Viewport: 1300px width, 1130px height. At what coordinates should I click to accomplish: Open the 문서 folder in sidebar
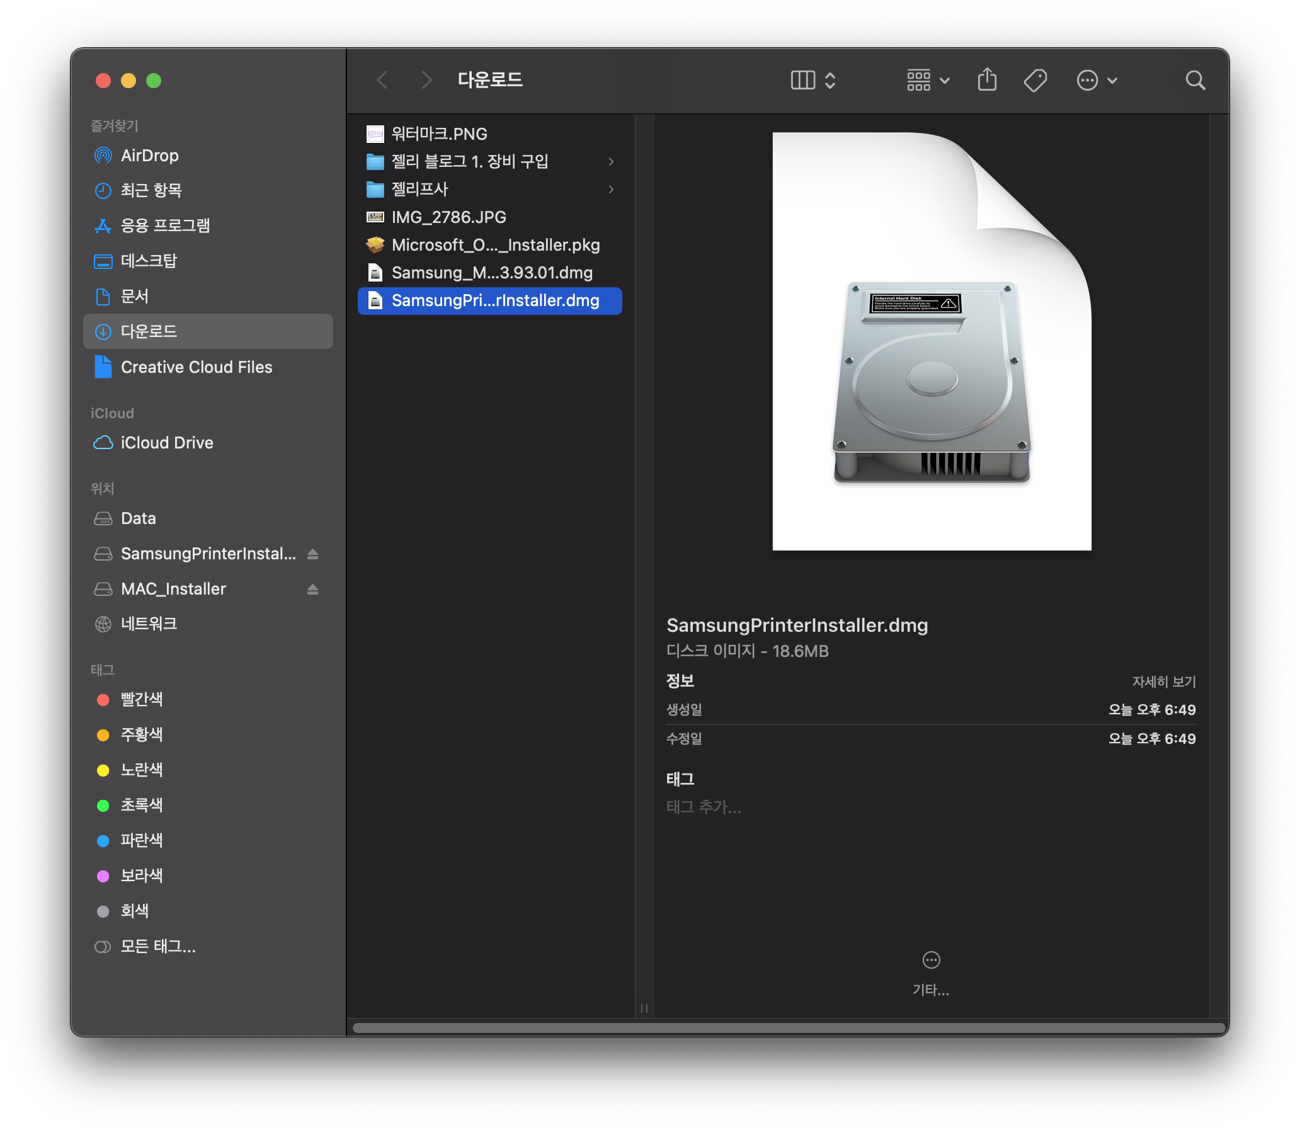[x=207, y=296]
